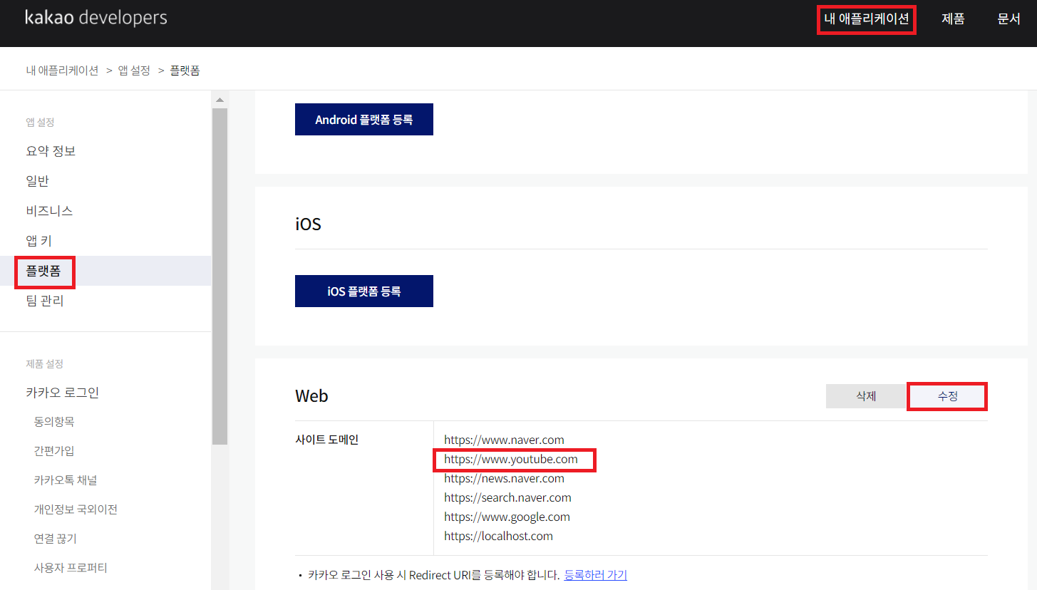The width and height of the screenshot is (1037, 590).
Task: Select https://www.youtube.com domain text
Action: point(511,460)
